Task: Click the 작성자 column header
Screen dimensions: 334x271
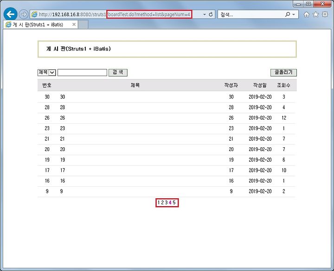Action: click(x=231, y=85)
